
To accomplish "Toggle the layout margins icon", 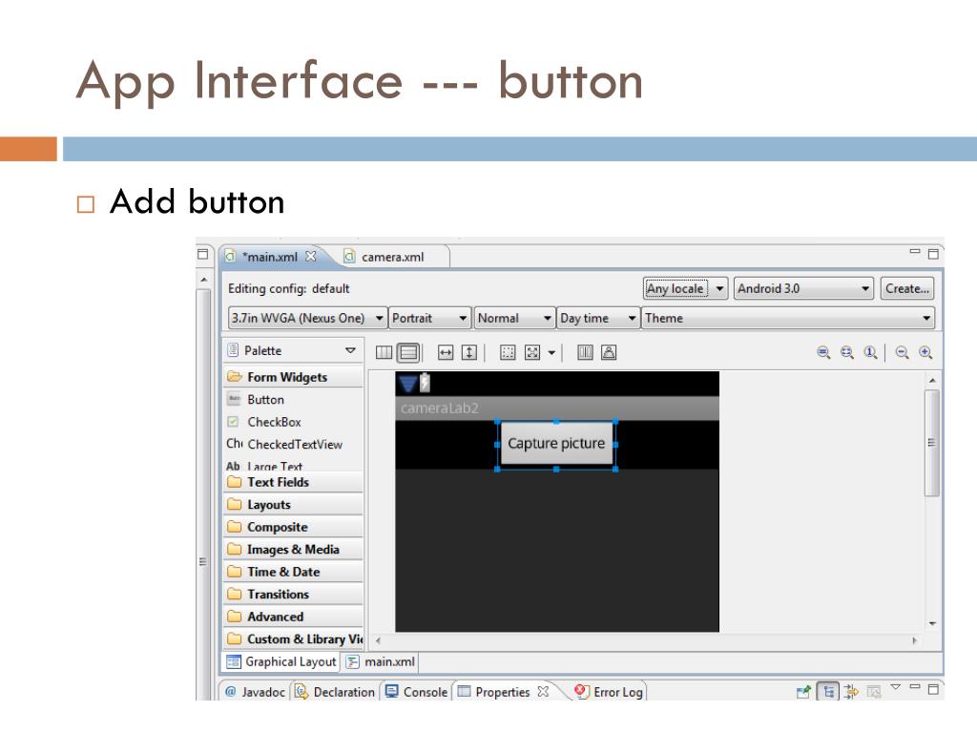I will tap(508, 352).
